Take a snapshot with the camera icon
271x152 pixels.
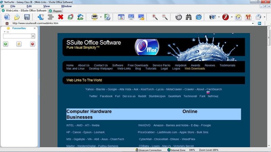coord(213,17)
